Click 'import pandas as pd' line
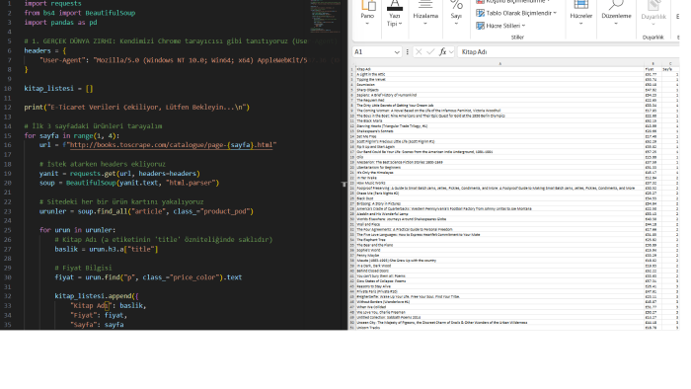The height and width of the screenshot is (389, 691). [60, 23]
